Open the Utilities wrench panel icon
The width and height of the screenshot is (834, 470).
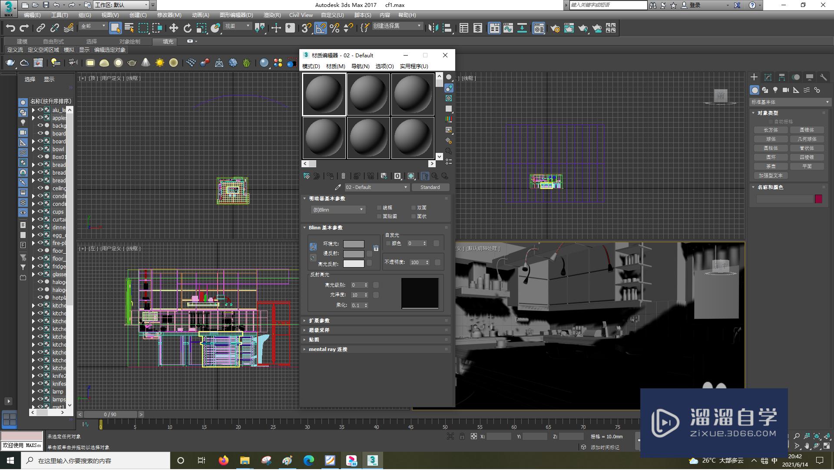click(x=824, y=77)
